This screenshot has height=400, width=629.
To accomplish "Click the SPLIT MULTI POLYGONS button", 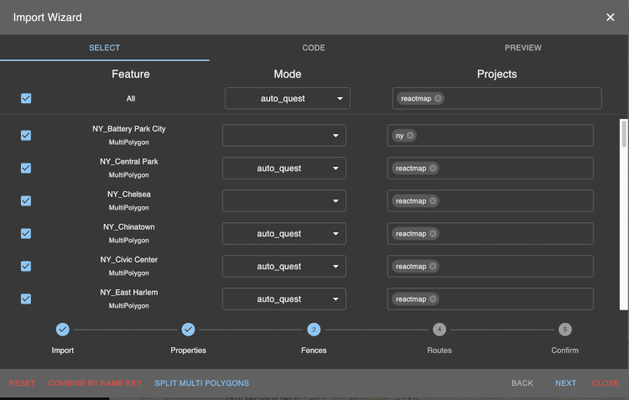I will pos(201,383).
